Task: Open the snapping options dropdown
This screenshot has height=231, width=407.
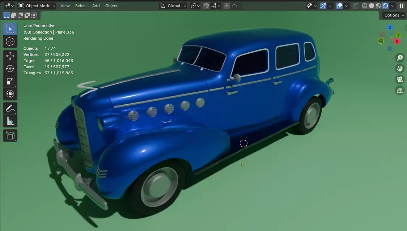Action: coord(216,6)
